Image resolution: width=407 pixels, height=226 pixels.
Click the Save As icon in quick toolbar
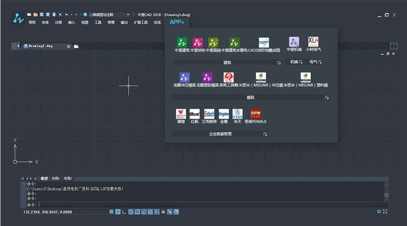pyautogui.click(x=48, y=15)
